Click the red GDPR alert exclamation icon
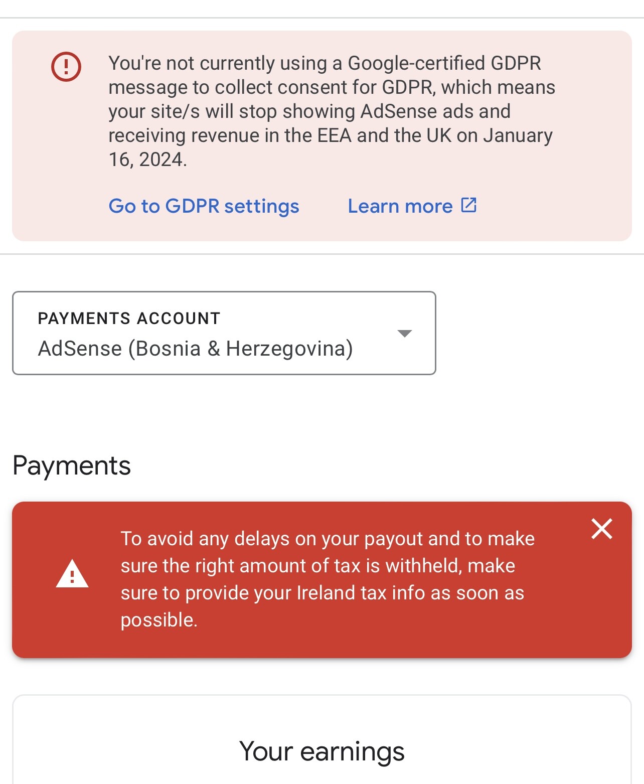 tap(66, 66)
